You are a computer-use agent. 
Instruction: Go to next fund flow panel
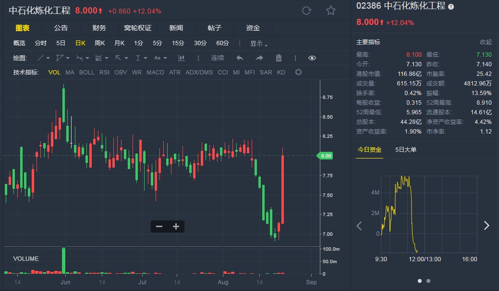pyautogui.click(x=487, y=226)
